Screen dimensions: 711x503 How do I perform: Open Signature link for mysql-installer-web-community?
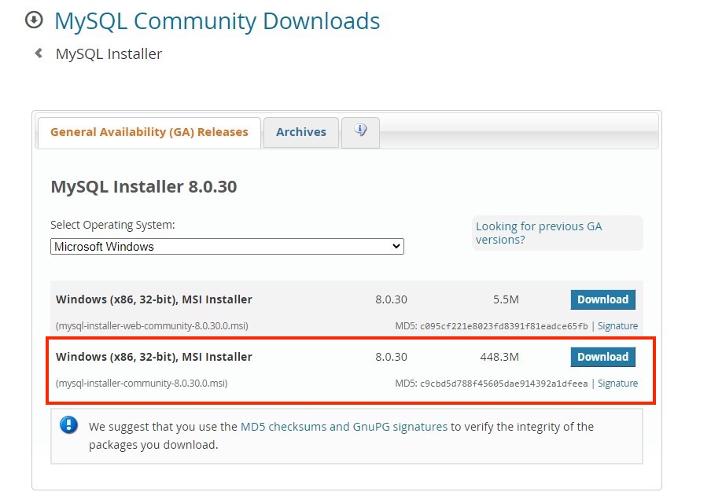click(x=617, y=326)
